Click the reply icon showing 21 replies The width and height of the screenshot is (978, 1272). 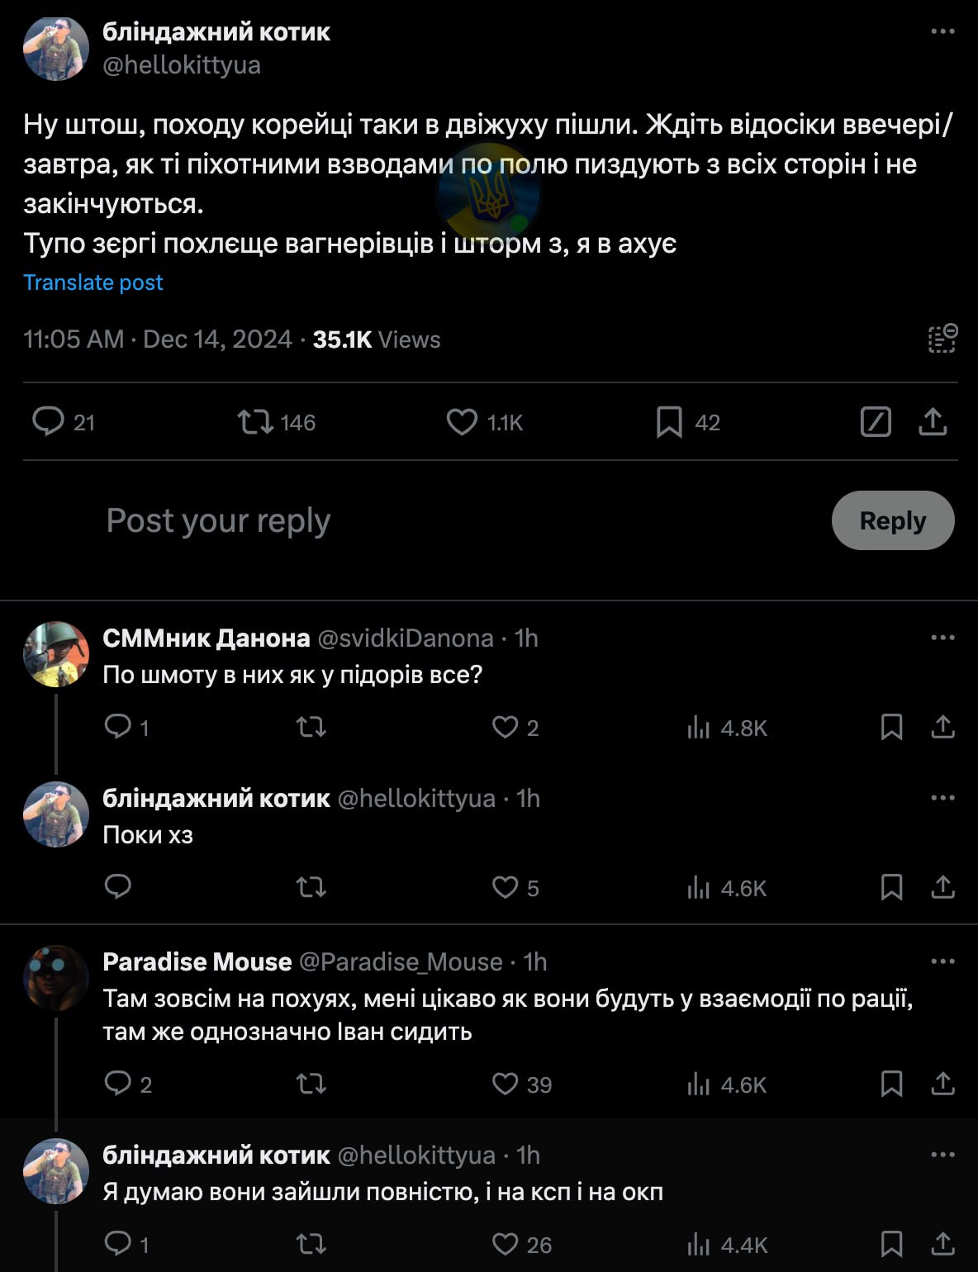click(48, 421)
